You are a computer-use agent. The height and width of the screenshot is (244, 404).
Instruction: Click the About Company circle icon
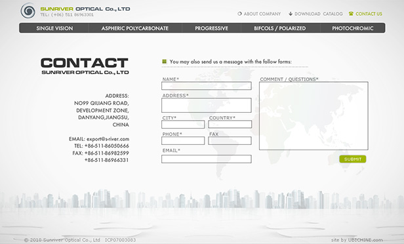pos(239,14)
